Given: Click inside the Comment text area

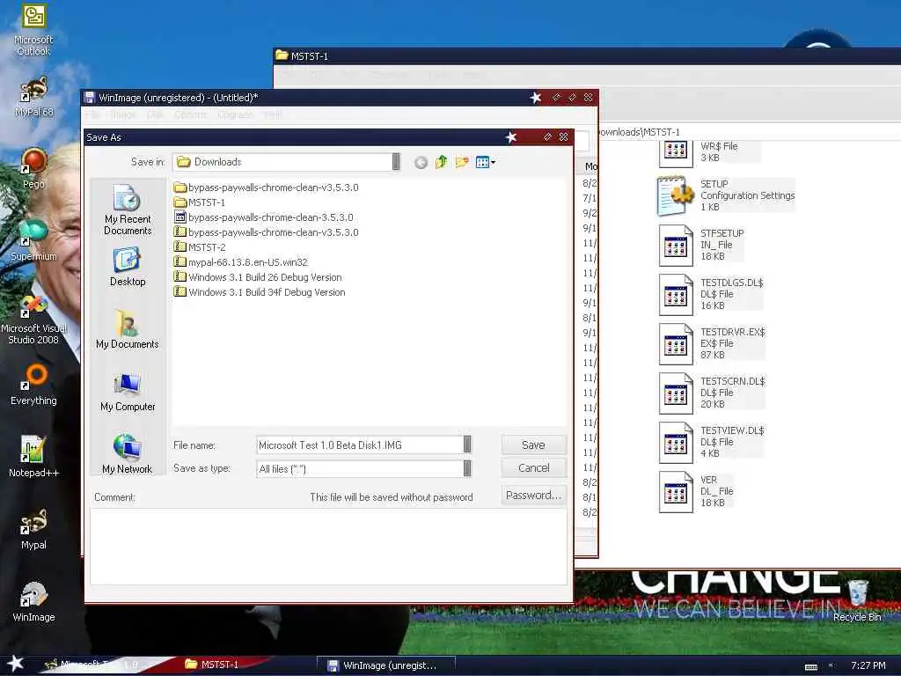Looking at the screenshot, I should click(x=328, y=546).
